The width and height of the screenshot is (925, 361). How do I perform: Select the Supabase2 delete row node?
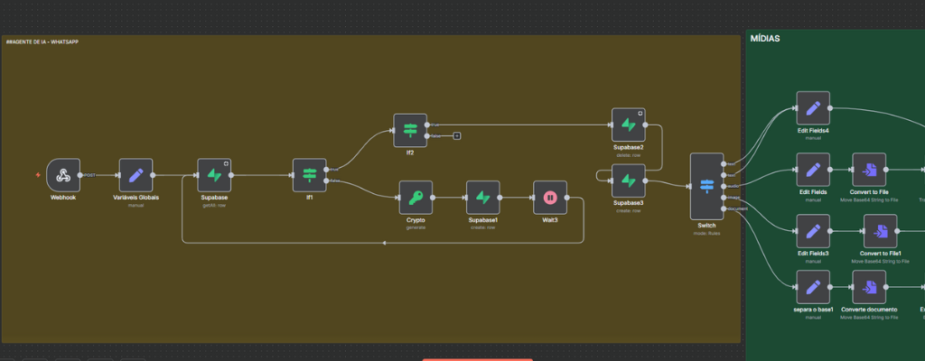(629, 125)
